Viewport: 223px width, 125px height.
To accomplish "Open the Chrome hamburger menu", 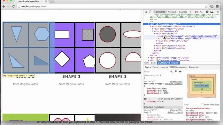I will (217, 6).
